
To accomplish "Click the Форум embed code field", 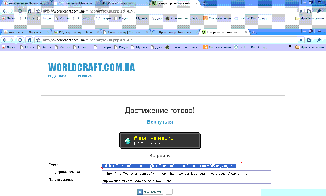I will 186,166.
